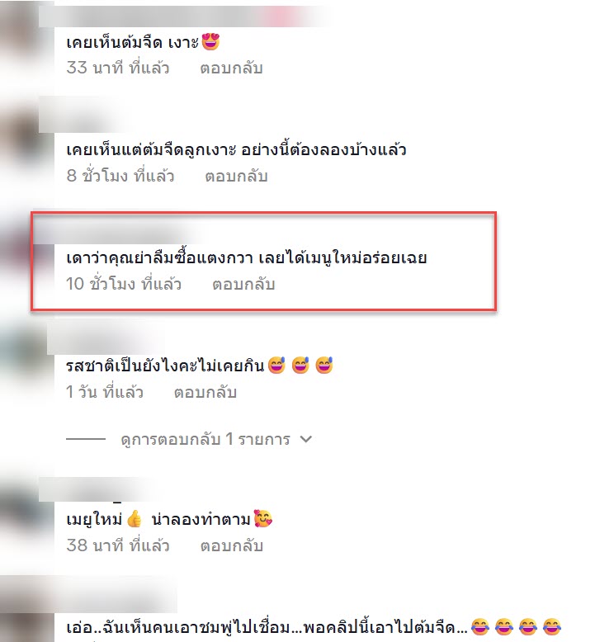614x642 pixels.
Task: Click the 1 วัน ที่แล้ว timestamp
Action: (x=105, y=393)
